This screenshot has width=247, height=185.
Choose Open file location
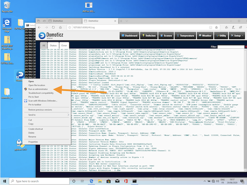(x=47, y=85)
